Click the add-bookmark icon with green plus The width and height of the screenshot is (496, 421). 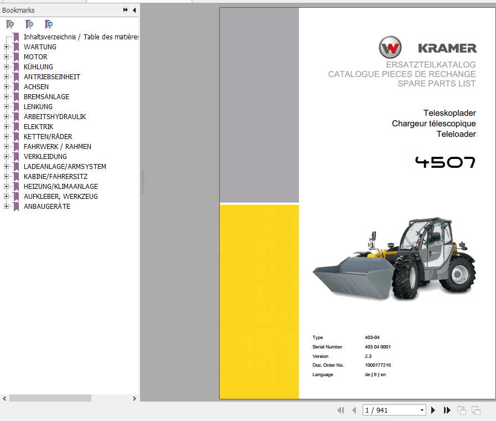pos(29,24)
